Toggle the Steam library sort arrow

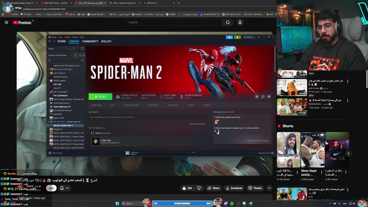75,55
